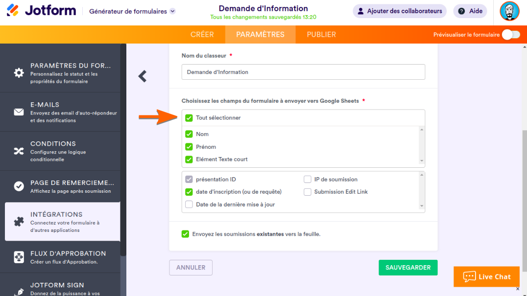Click the SAUVEGARDER button
527x296 pixels.
click(407, 268)
